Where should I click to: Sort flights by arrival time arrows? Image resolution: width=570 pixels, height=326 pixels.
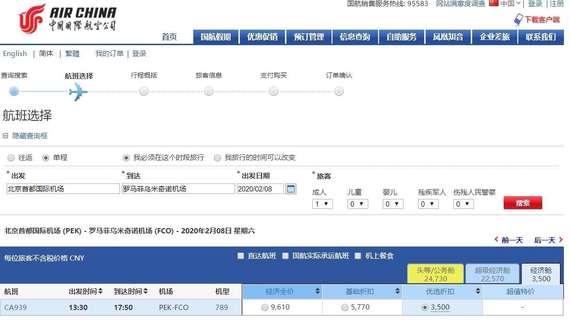click(145, 292)
